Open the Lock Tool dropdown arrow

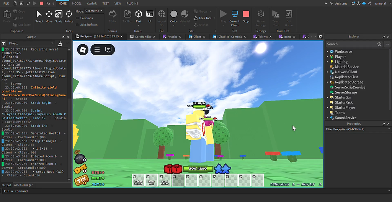(214, 18)
